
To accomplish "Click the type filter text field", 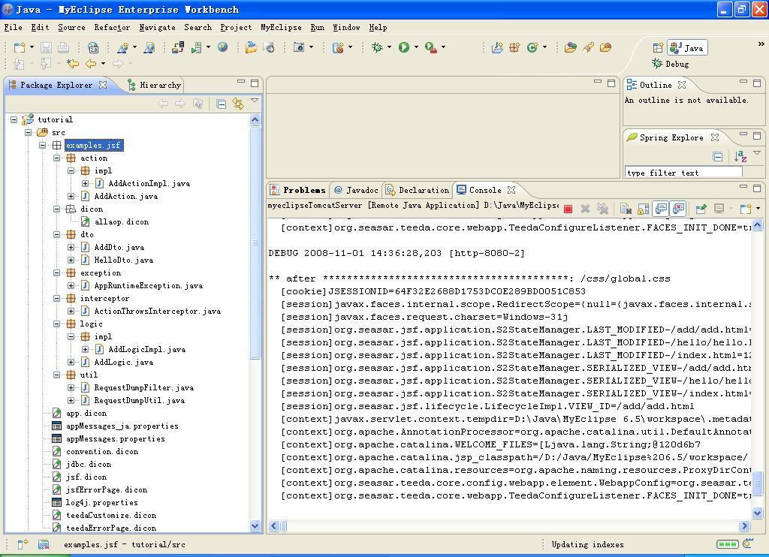I will tap(683, 173).
